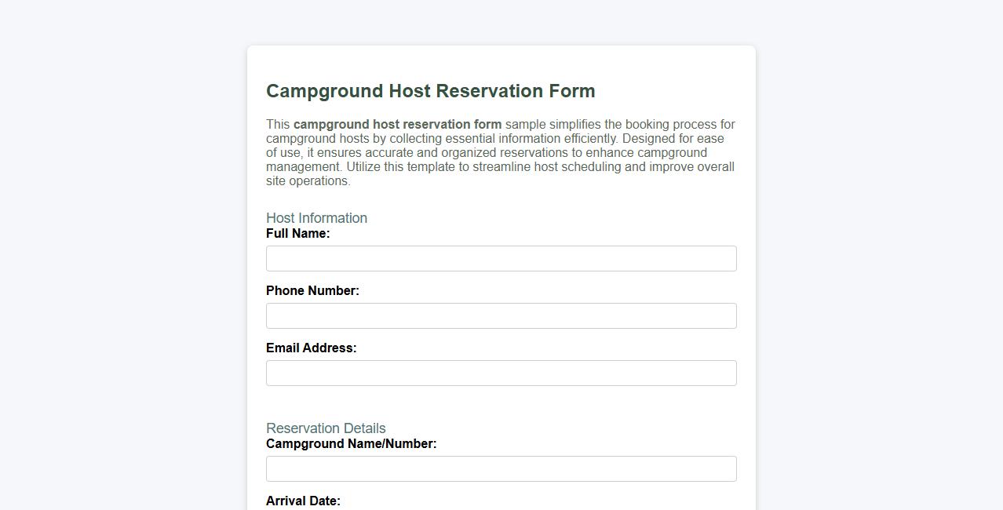Click the Full Name label

pyautogui.click(x=297, y=233)
